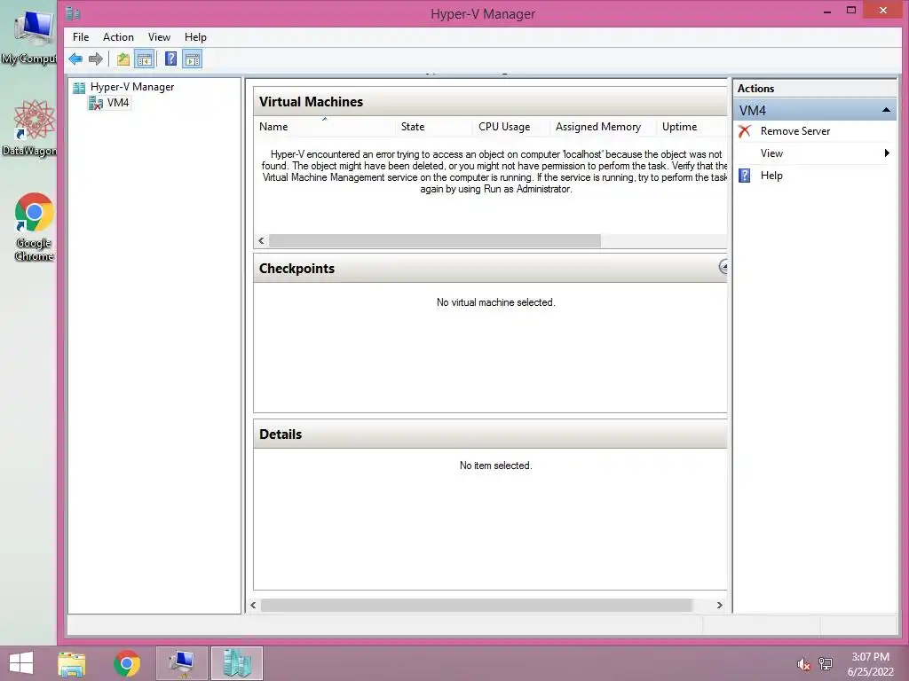Select the VM4 server icon in the tree
The height and width of the screenshot is (681, 909).
click(x=95, y=103)
